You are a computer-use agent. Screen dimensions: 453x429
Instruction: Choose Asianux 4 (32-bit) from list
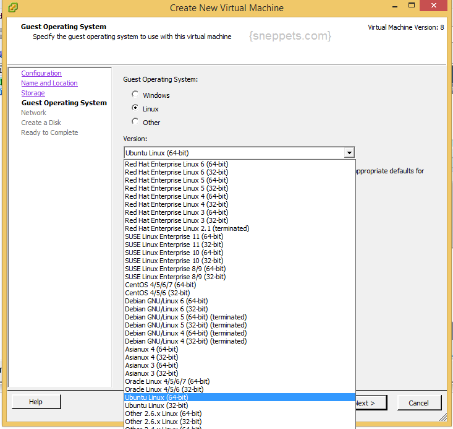(x=240, y=357)
